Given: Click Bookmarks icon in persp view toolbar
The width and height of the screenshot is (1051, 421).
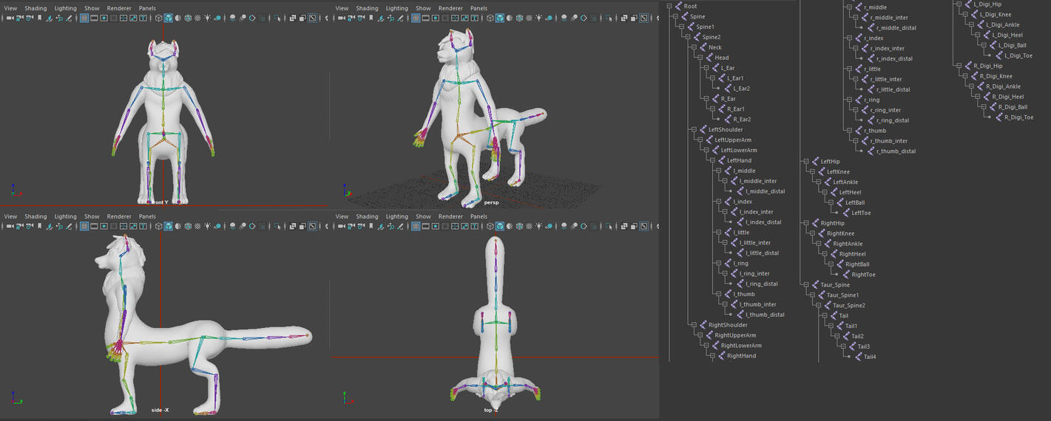Looking at the screenshot, I should [x=371, y=18].
